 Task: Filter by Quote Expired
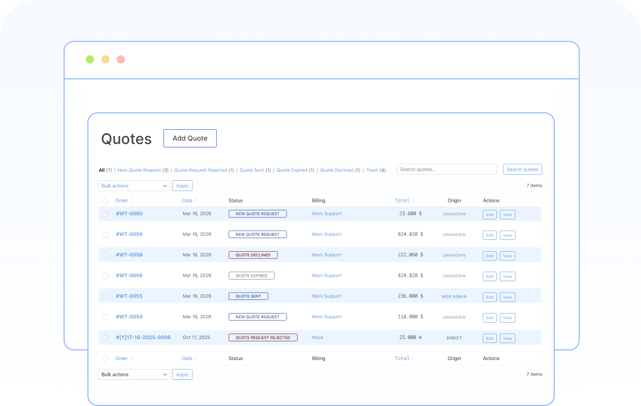(x=292, y=170)
